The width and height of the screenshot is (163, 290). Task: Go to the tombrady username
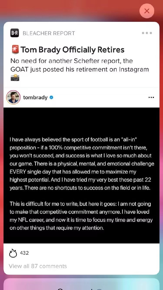[35, 97]
